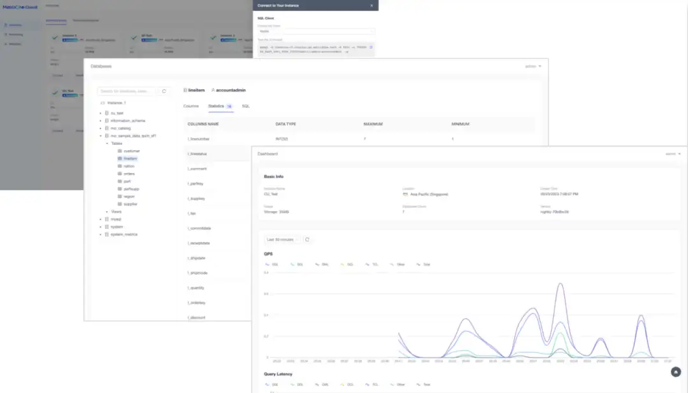Select the lineitem table icon
Screen dimensions: 688x393
click(120, 158)
